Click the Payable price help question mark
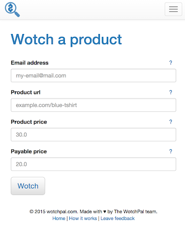 click(x=171, y=151)
